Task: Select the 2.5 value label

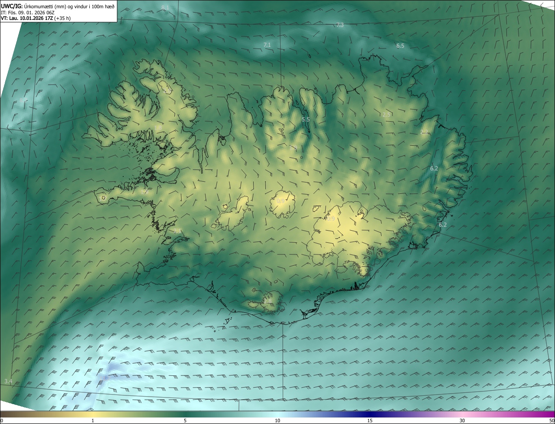Action: coord(386,114)
